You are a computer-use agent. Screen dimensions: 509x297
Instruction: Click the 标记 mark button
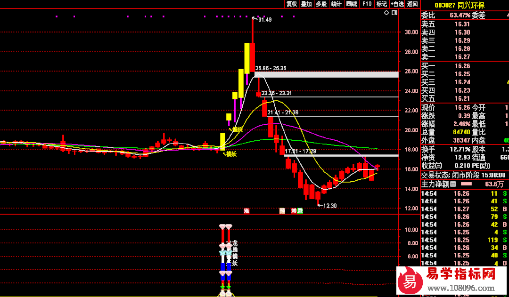(381, 4)
